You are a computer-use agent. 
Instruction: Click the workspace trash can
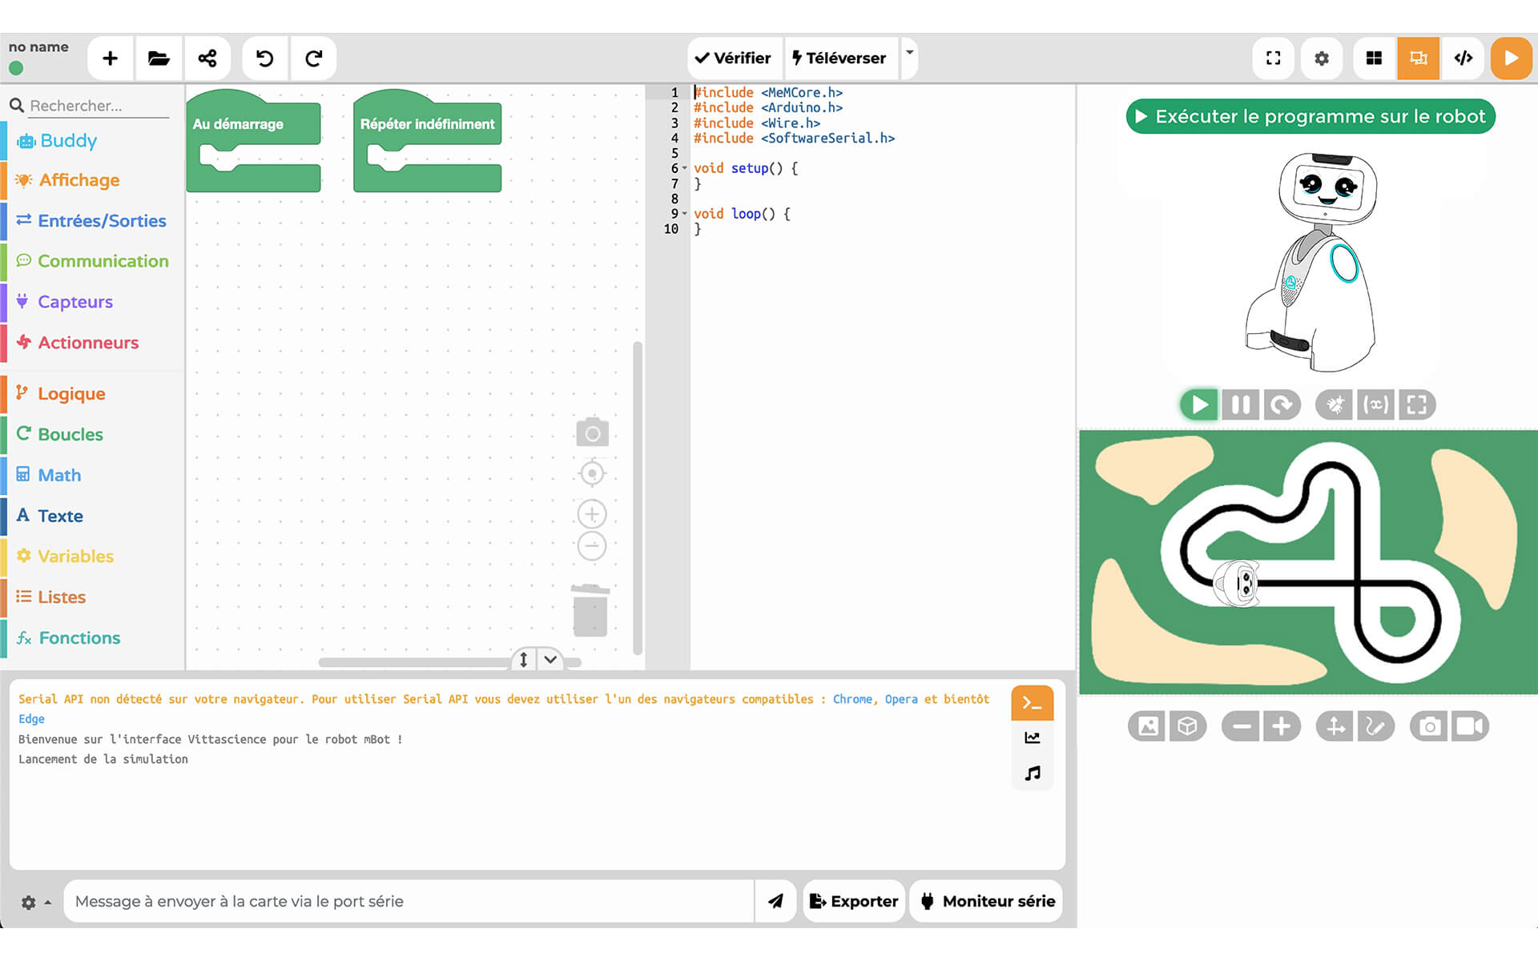pos(590,611)
